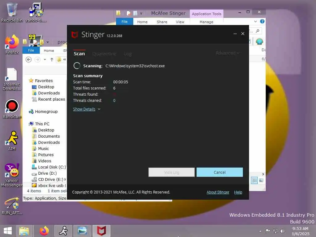The height and width of the screenshot is (237, 316).
Task: Open the Internet Download desktop shortcut
Action: [12, 79]
